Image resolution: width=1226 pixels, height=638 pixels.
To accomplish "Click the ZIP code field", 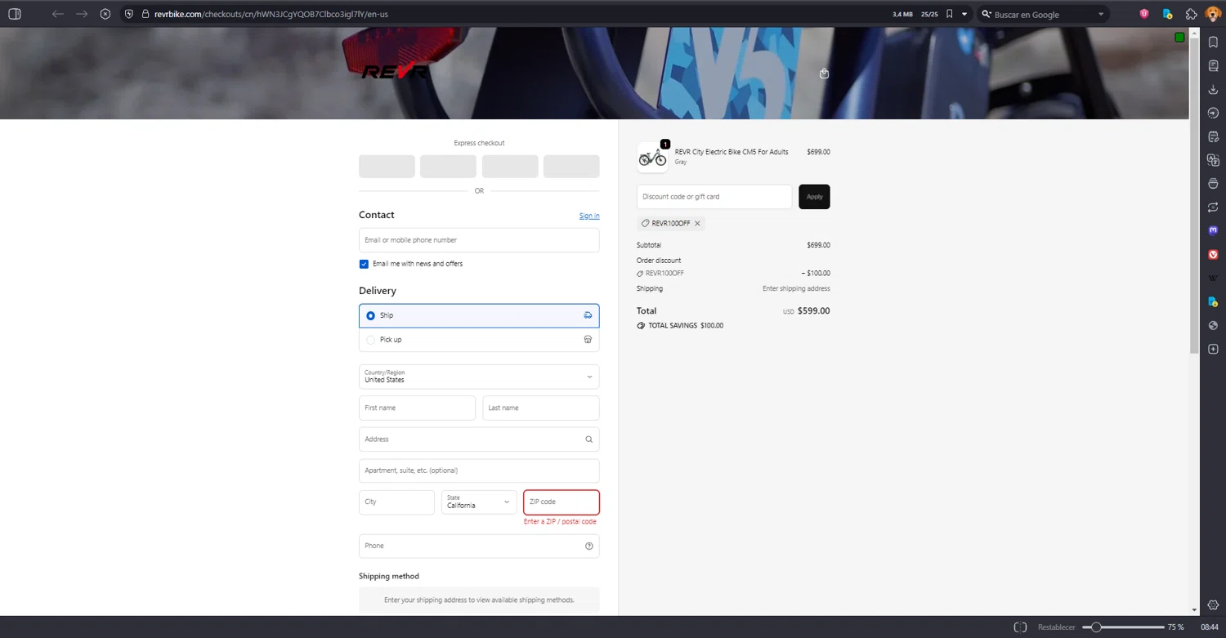I will point(562,502).
